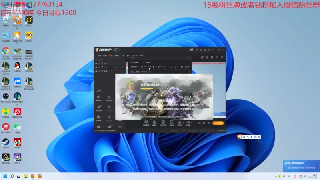Viewport: 320px width, 180px height.
Task: Open the last dropdown at toolbar's right end
Action: (187, 67)
